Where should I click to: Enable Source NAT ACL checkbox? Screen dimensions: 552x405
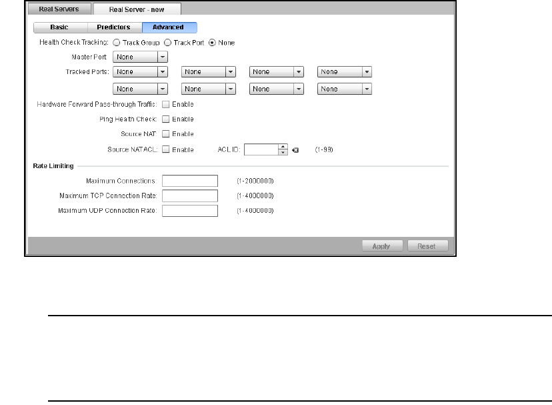pyautogui.click(x=166, y=149)
